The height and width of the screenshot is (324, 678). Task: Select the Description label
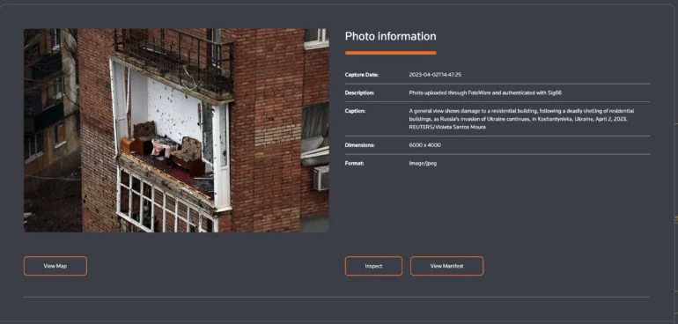(x=359, y=93)
